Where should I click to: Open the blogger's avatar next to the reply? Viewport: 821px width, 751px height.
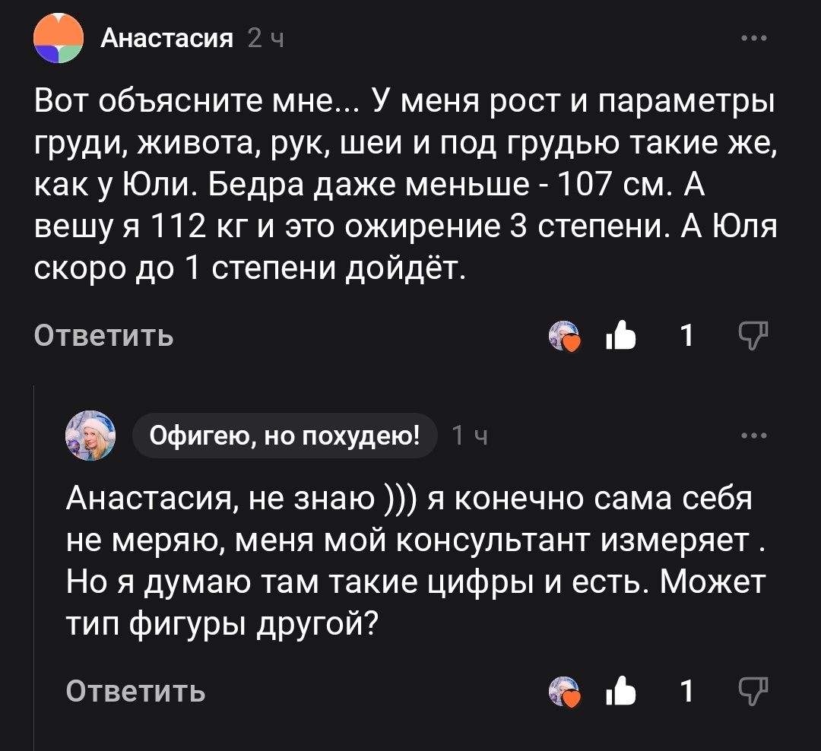[91, 435]
